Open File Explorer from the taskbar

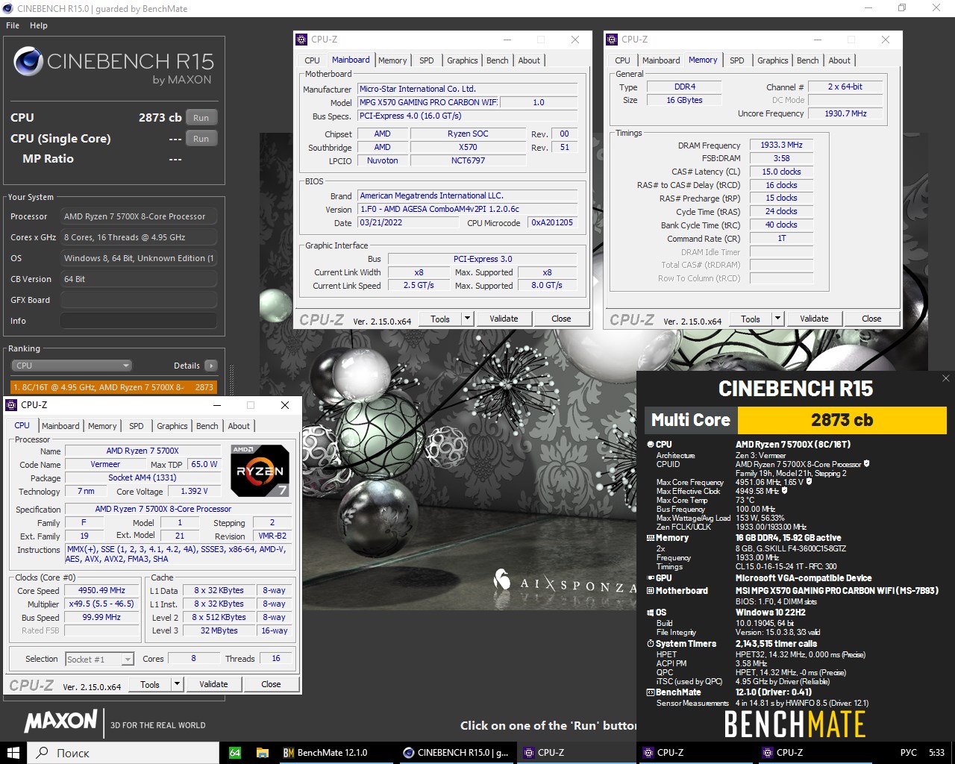(262, 752)
